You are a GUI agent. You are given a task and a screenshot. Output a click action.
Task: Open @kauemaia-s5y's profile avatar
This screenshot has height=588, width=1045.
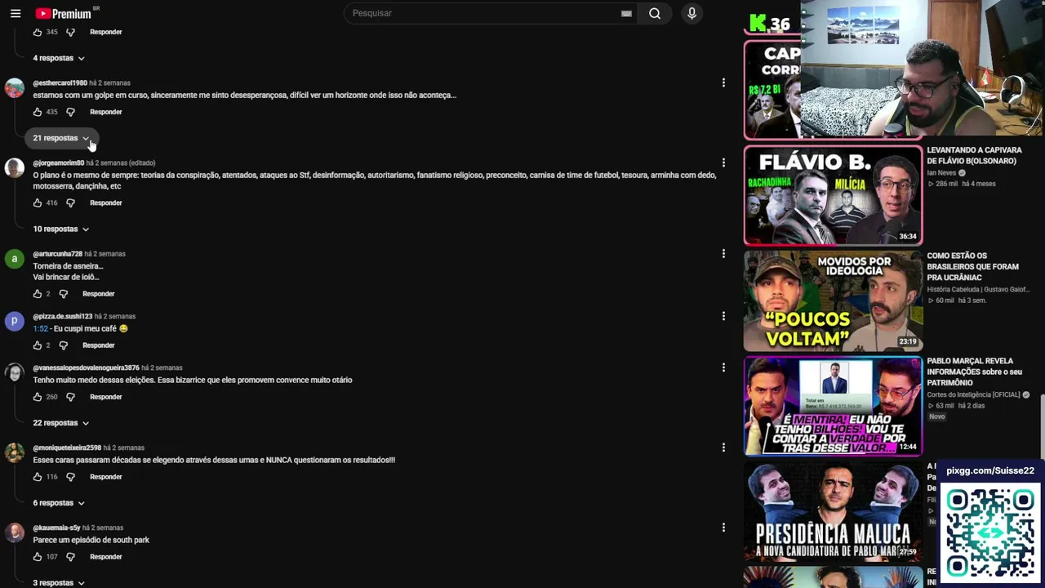coord(15,533)
